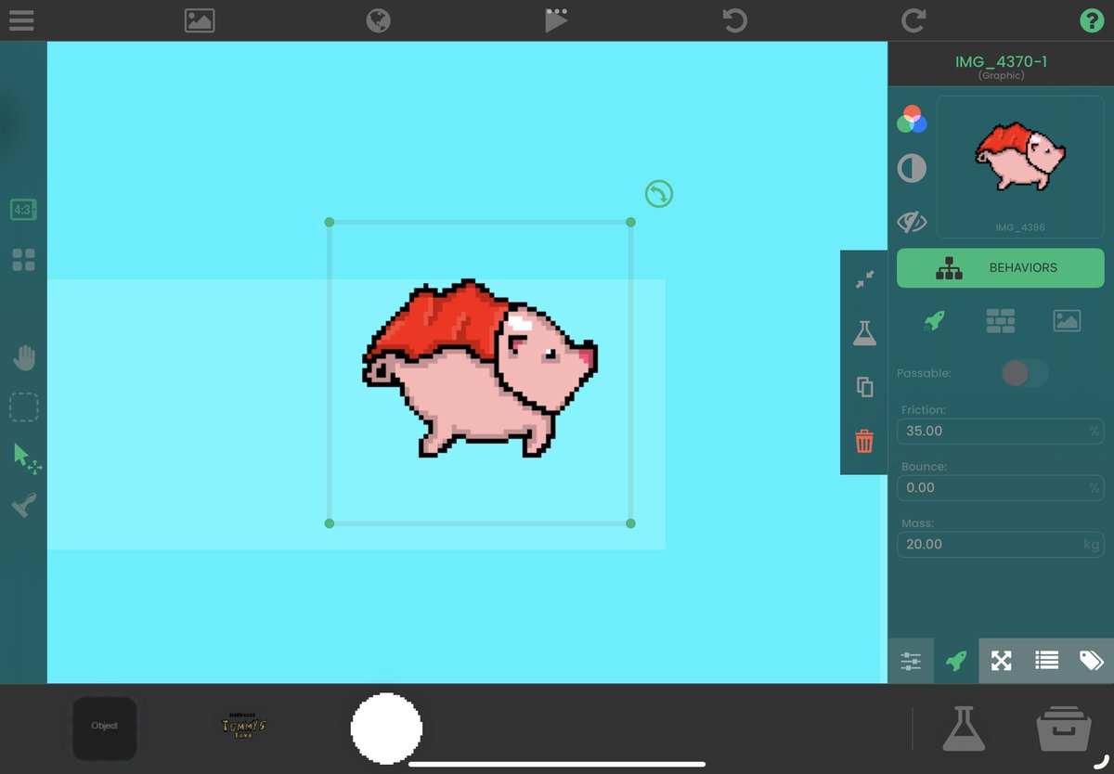Enable the Passable switch
Screen dimensions: 1114x774
click(x=1025, y=372)
